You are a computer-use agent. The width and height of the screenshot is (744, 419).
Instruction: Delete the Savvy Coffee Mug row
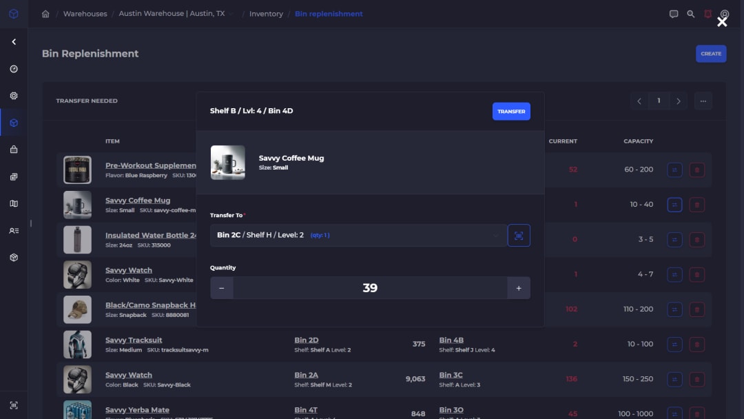click(x=696, y=205)
